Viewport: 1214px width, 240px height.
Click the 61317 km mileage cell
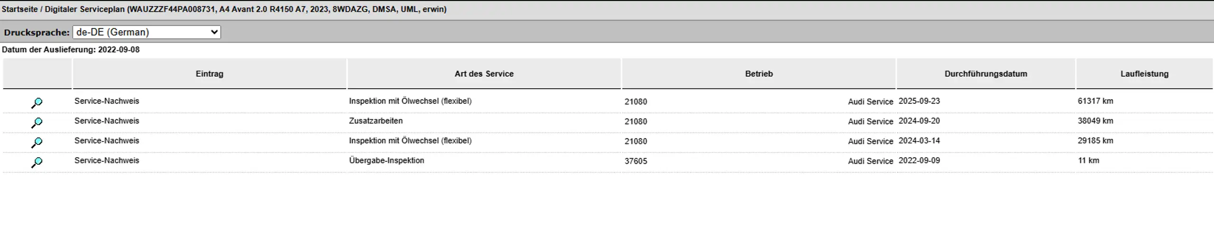pyautogui.click(x=1095, y=101)
